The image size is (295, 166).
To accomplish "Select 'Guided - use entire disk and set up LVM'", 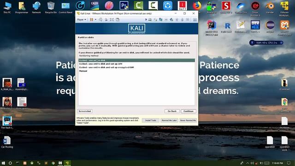I will [136, 64].
